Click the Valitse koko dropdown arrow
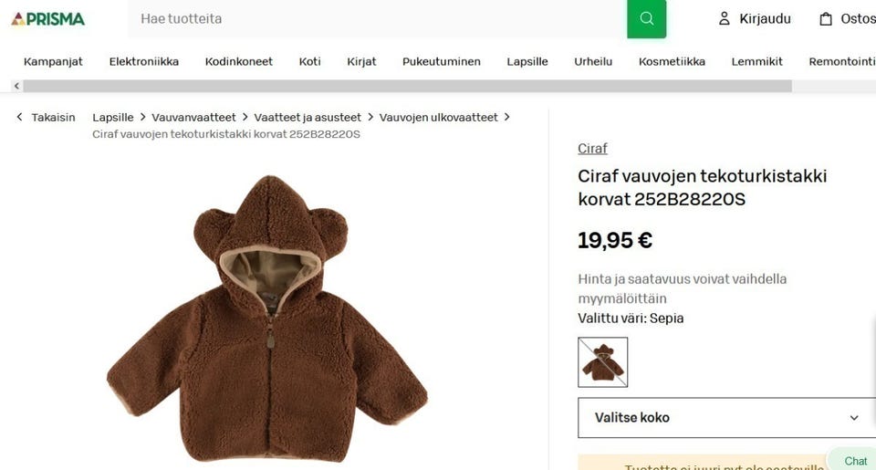The image size is (876, 470). (x=854, y=417)
